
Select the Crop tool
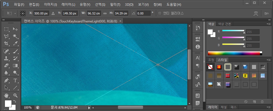[x=7, y=43]
